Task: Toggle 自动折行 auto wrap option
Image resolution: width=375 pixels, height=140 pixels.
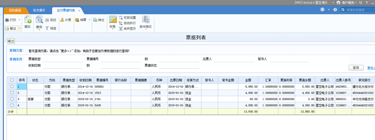Action: click(121, 23)
